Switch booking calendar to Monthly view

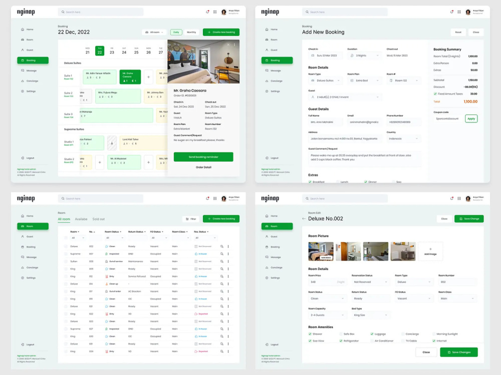tap(191, 32)
